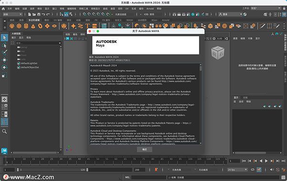This screenshot has width=287, height=181.
Task: Click play forwards button
Action: [x=266, y=161]
